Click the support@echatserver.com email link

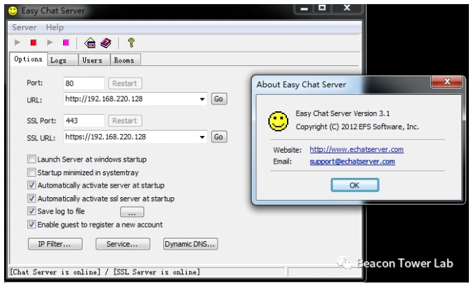[x=352, y=162]
